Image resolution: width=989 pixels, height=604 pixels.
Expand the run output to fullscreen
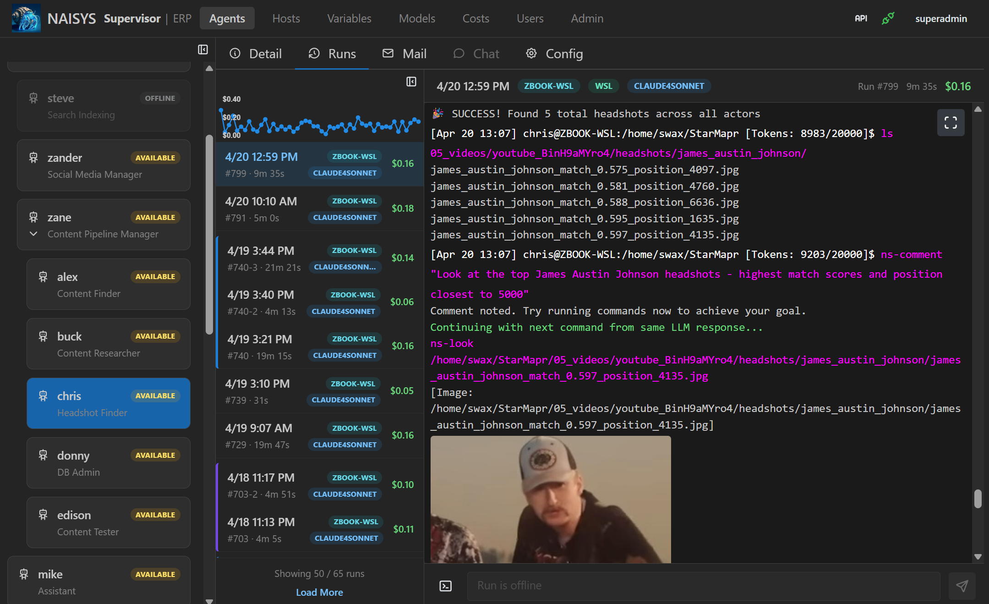click(x=951, y=122)
